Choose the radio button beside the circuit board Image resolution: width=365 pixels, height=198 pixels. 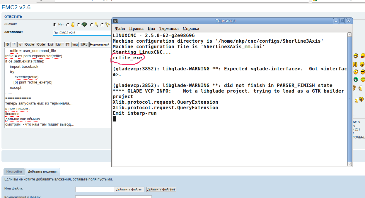tap(79, 25)
